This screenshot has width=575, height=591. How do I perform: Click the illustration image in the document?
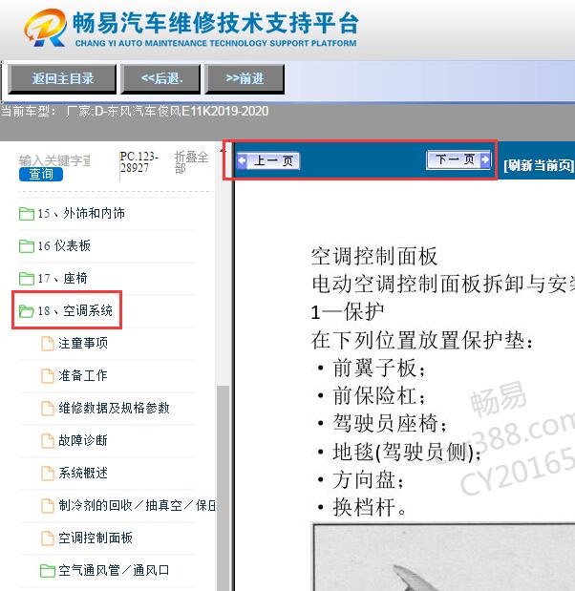[x=443, y=557]
